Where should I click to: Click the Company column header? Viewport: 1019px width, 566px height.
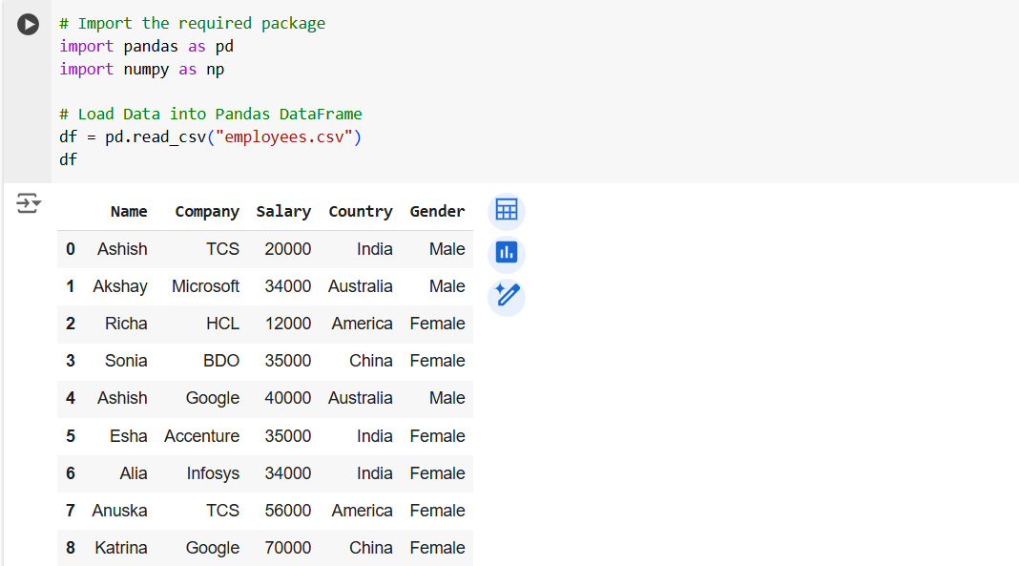point(207,212)
